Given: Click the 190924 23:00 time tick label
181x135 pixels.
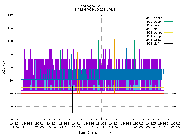Looking at the screenshot, I should pos(114,125).
